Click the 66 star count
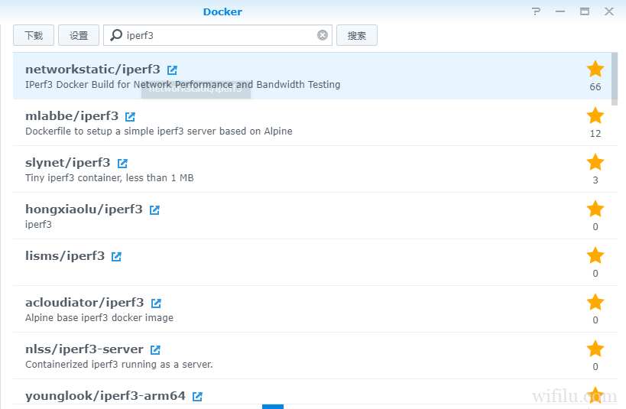 click(595, 86)
